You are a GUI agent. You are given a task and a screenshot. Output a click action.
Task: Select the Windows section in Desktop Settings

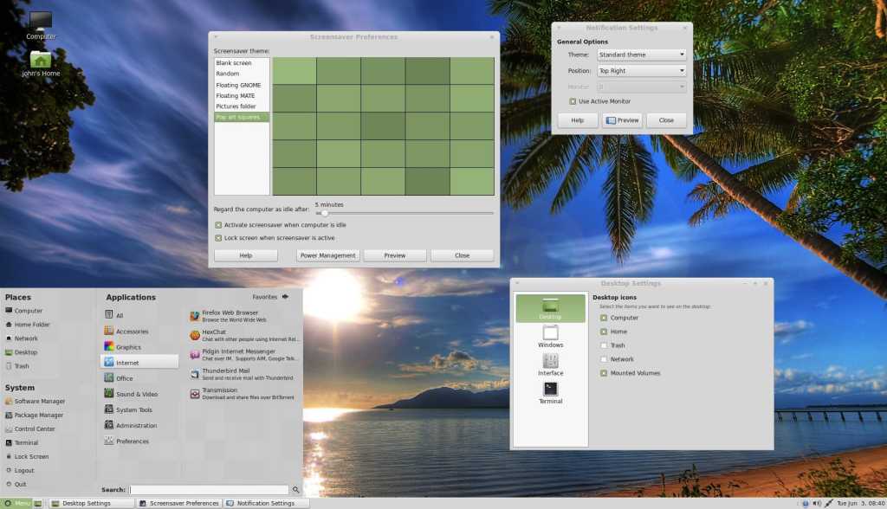point(550,336)
